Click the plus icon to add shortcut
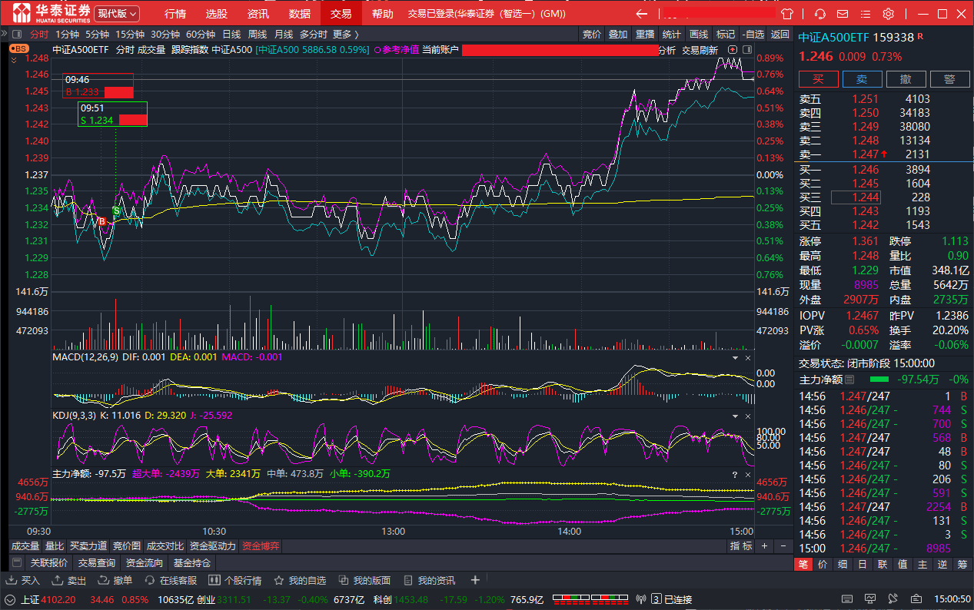This screenshot has width=974, height=610. (x=475, y=580)
